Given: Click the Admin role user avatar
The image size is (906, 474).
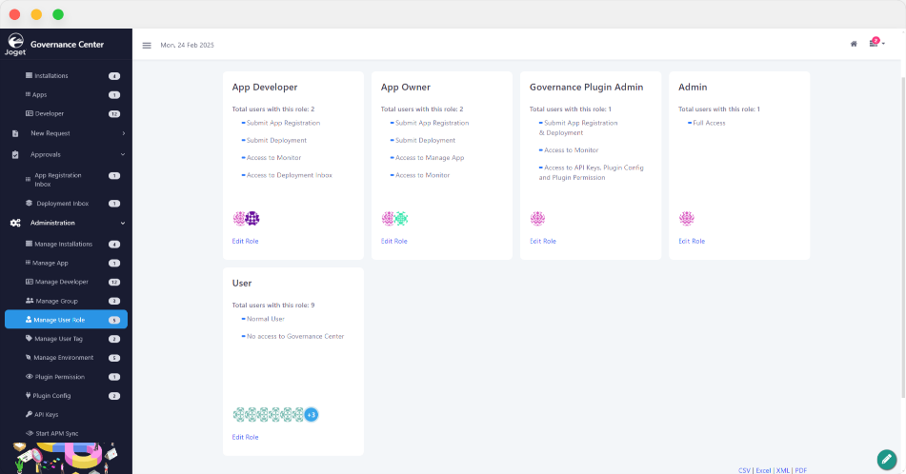Looking at the screenshot, I should (686, 219).
